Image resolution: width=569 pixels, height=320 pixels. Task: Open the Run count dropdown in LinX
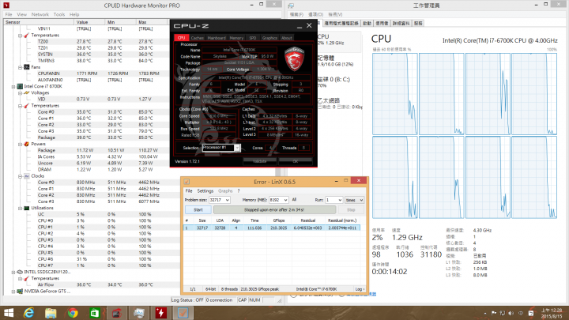tap(340, 200)
